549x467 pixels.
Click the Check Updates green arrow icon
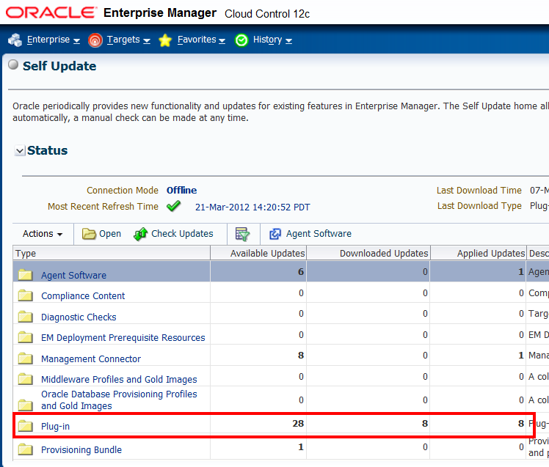click(140, 234)
